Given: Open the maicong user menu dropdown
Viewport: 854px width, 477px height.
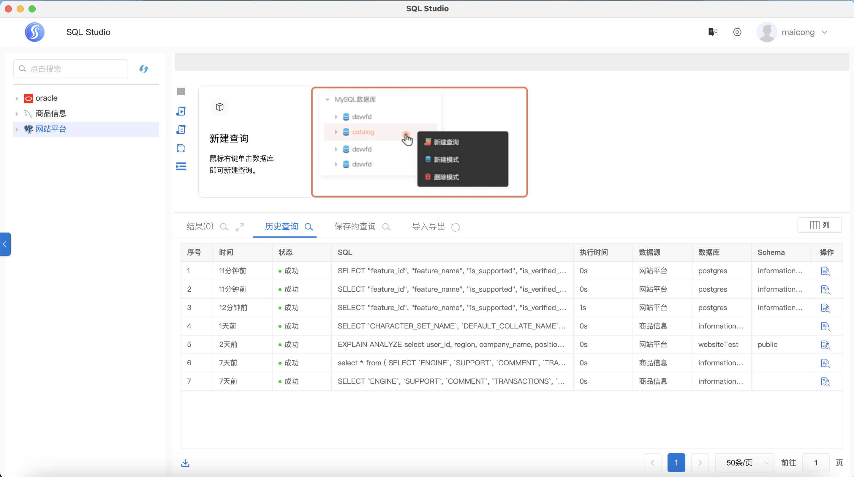Looking at the screenshot, I should coord(824,32).
